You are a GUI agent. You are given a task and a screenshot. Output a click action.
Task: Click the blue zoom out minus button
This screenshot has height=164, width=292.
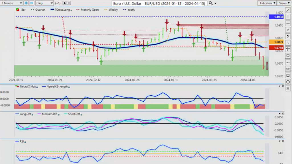coord(32,3)
